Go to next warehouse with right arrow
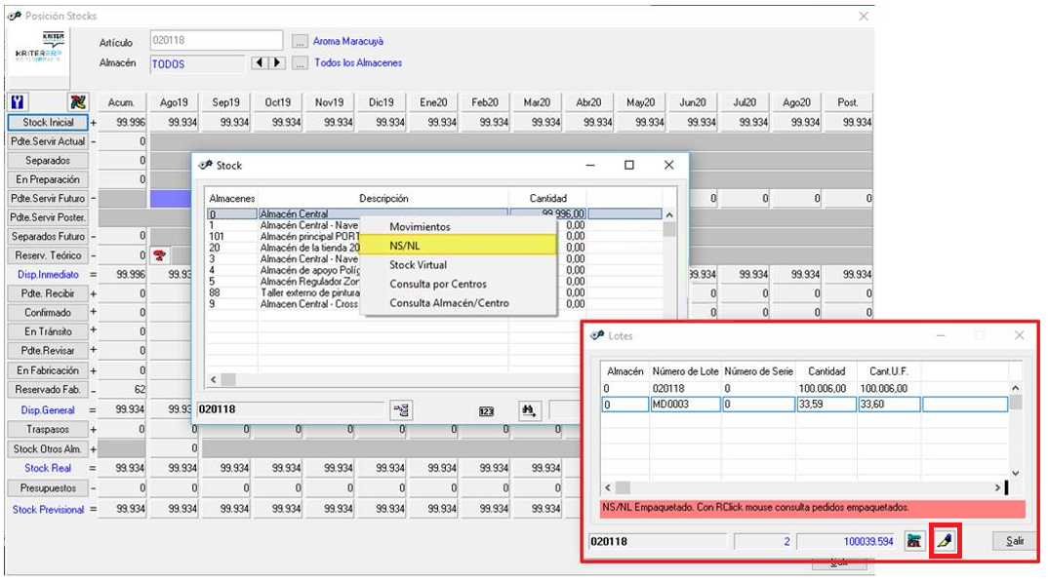1048x581 pixels. click(277, 62)
